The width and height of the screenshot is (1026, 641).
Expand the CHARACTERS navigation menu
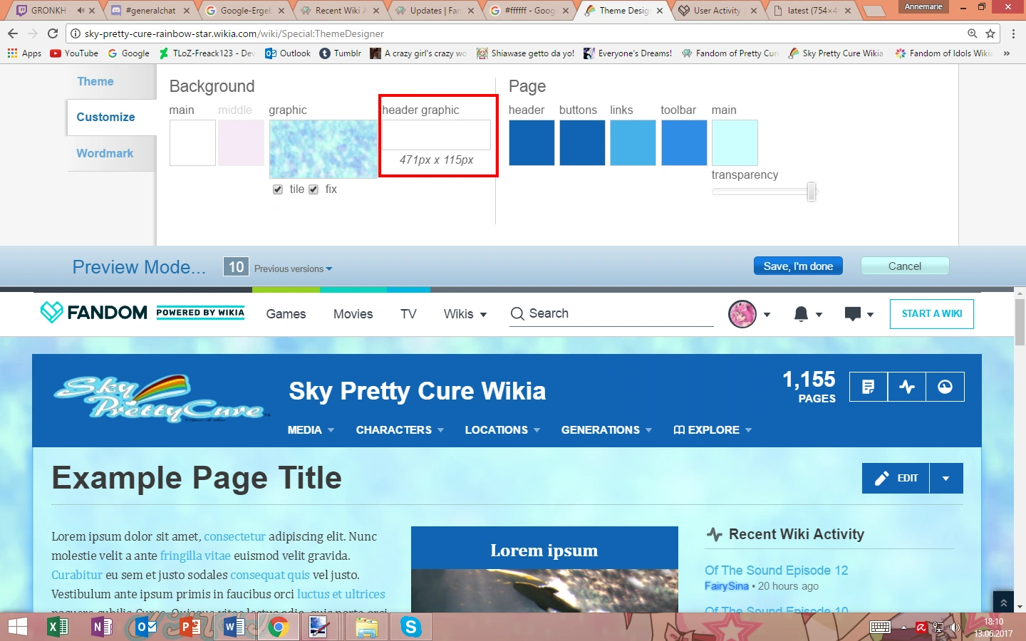pos(399,430)
